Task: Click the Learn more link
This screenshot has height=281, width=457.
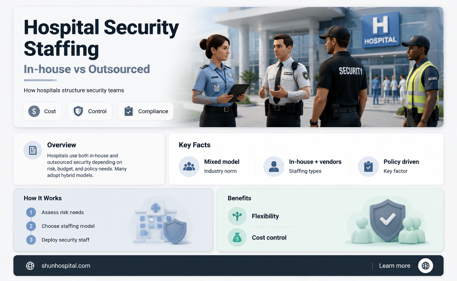Action: 395,266
